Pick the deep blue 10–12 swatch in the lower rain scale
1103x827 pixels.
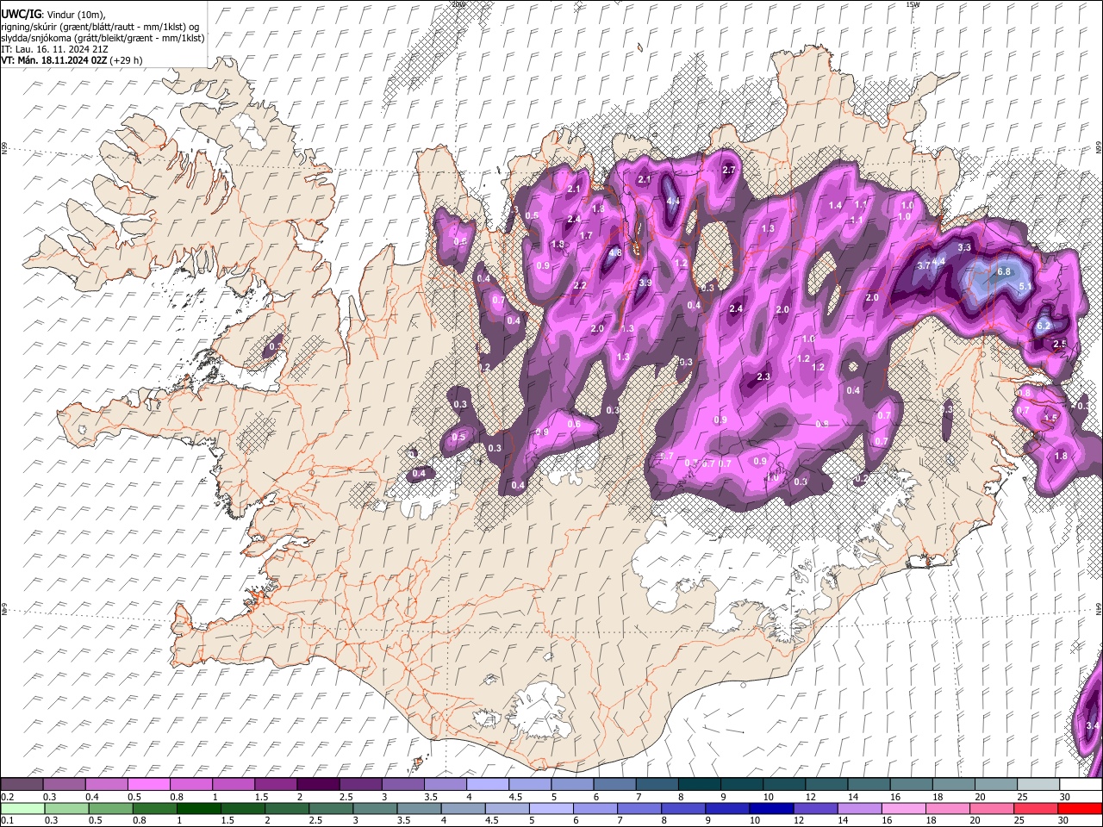[x=772, y=808]
